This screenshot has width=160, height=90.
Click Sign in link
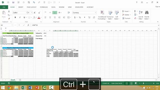pyautogui.click(x=157, y=6)
